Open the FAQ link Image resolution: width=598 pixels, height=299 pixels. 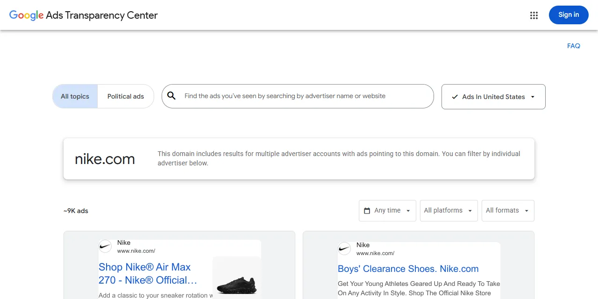pos(574,46)
